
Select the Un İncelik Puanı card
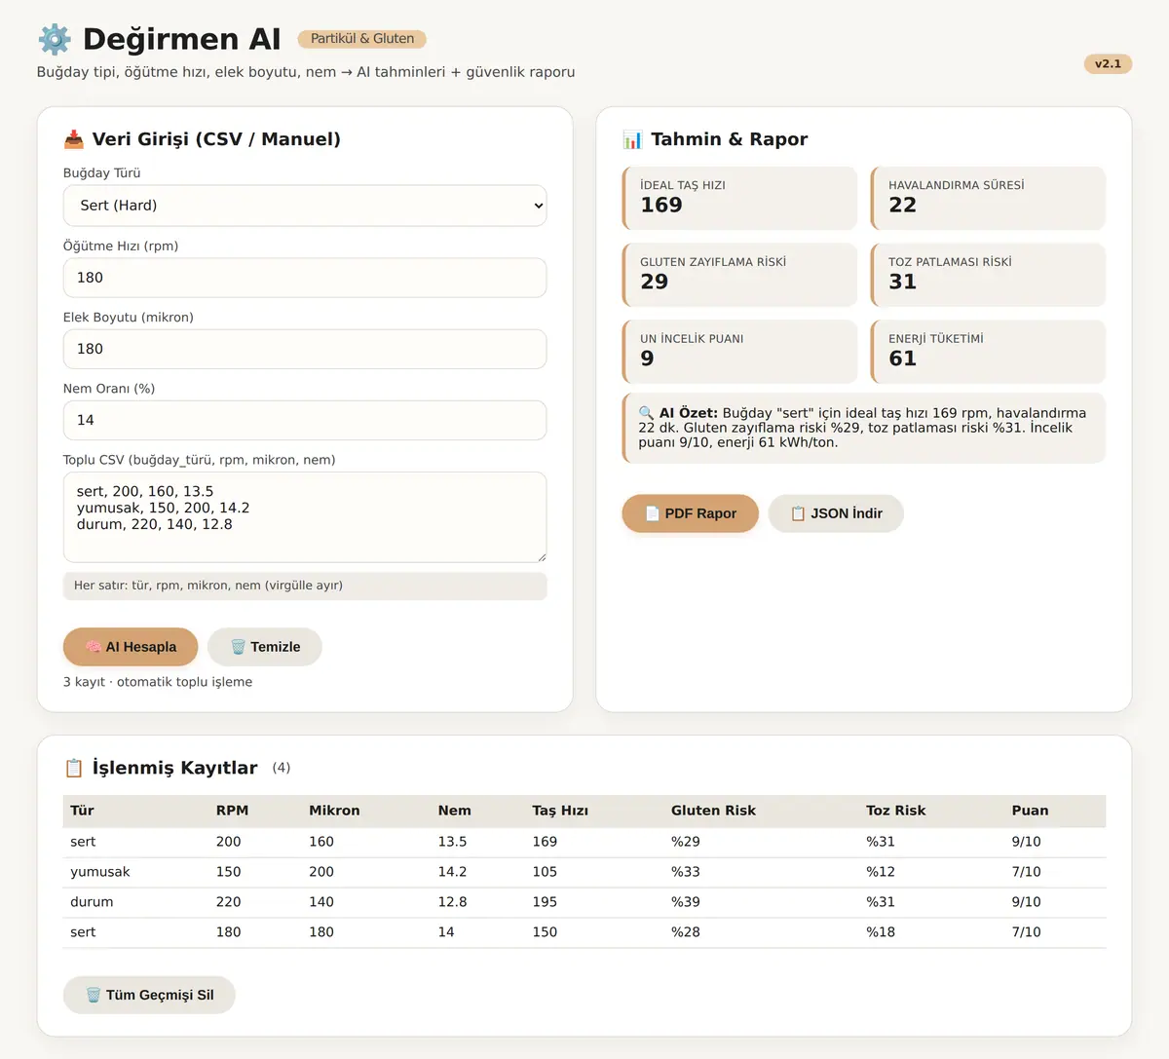point(740,352)
